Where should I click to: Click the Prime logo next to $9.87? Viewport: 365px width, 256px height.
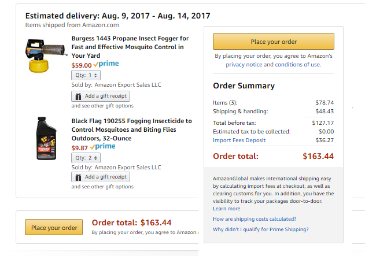(102, 147)
